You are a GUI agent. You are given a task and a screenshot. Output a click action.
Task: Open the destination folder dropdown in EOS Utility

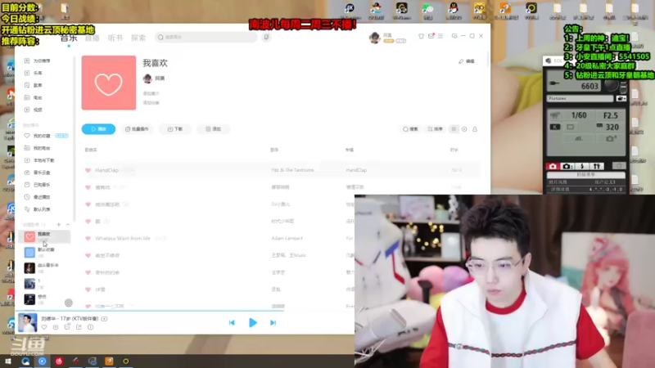(x=621, y=98)
